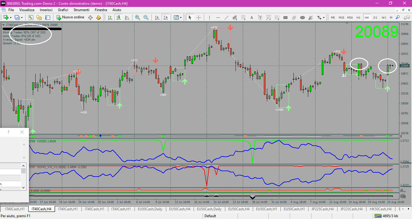Open the File menu
Viewport: 412px width, 219px height.
[11, 10]
